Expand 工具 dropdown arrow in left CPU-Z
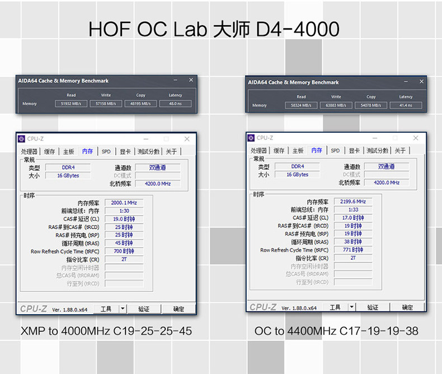Image resolution: width=442 pixels, height=374 pixels. tap(123, 309)
